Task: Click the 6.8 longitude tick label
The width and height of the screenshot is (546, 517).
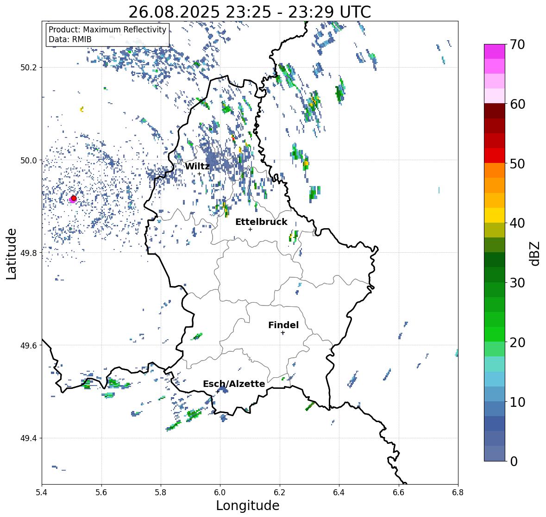Action: (458, 492)
